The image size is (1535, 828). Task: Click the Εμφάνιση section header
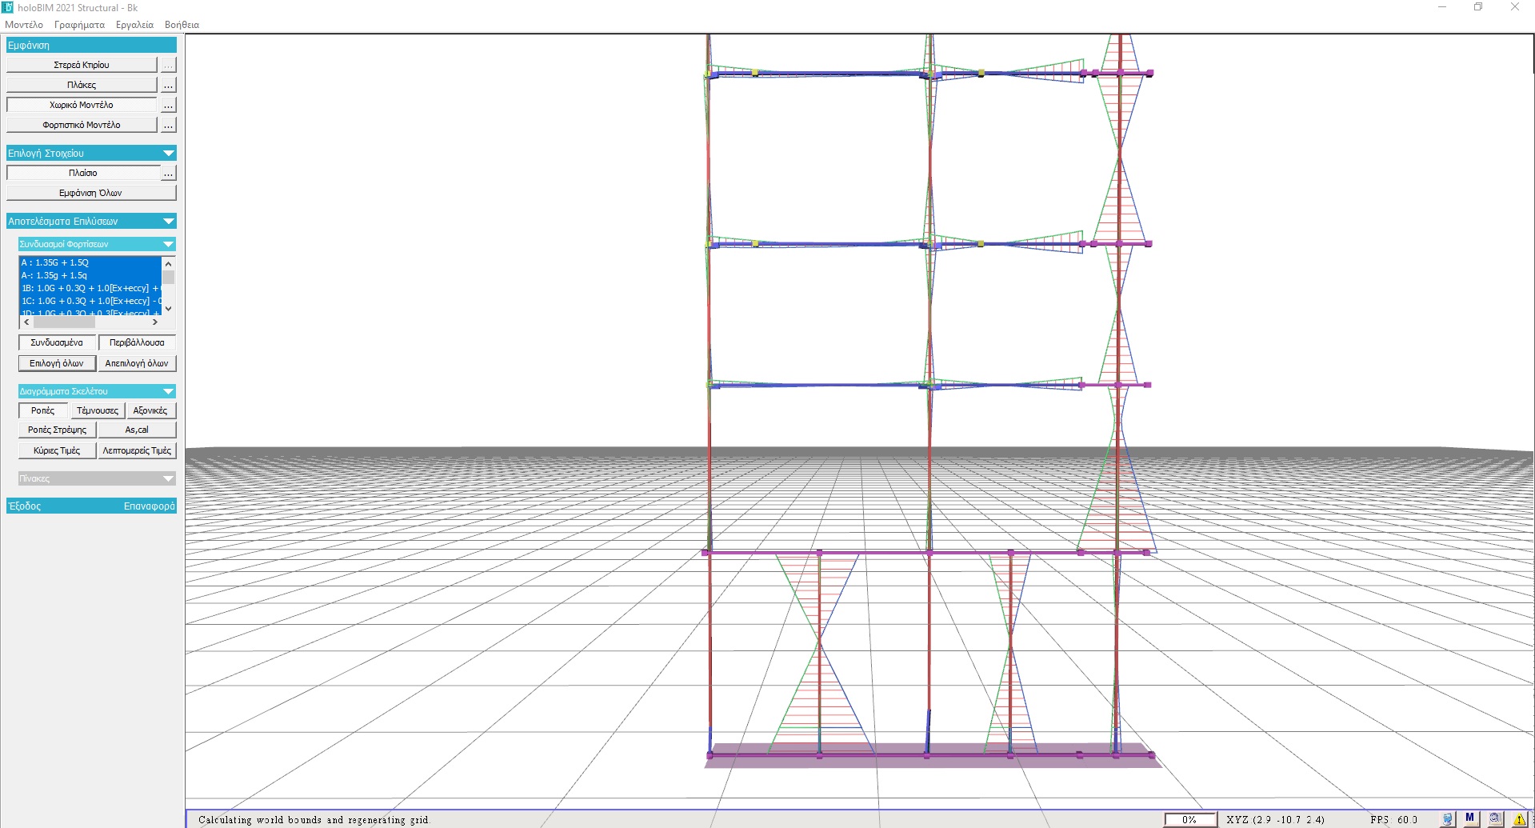pos(91,46)
